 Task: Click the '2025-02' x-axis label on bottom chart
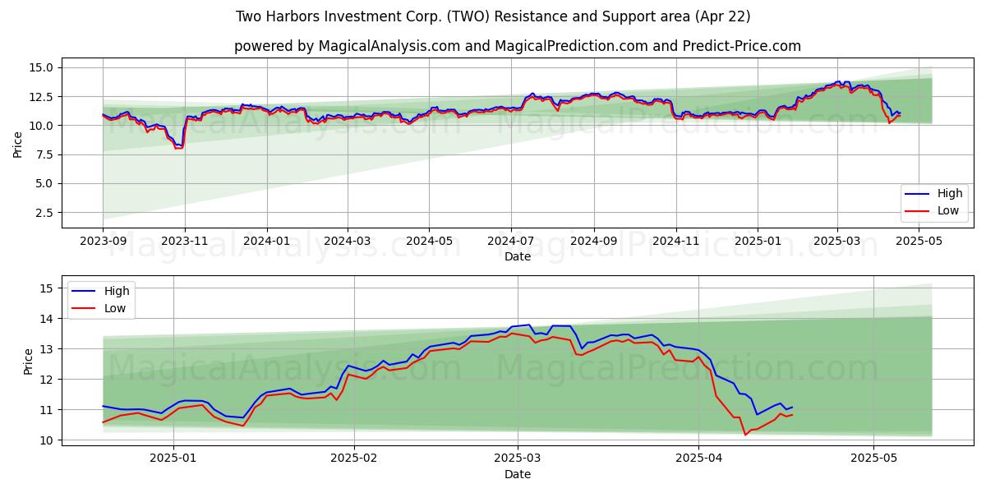click(355, 459)
